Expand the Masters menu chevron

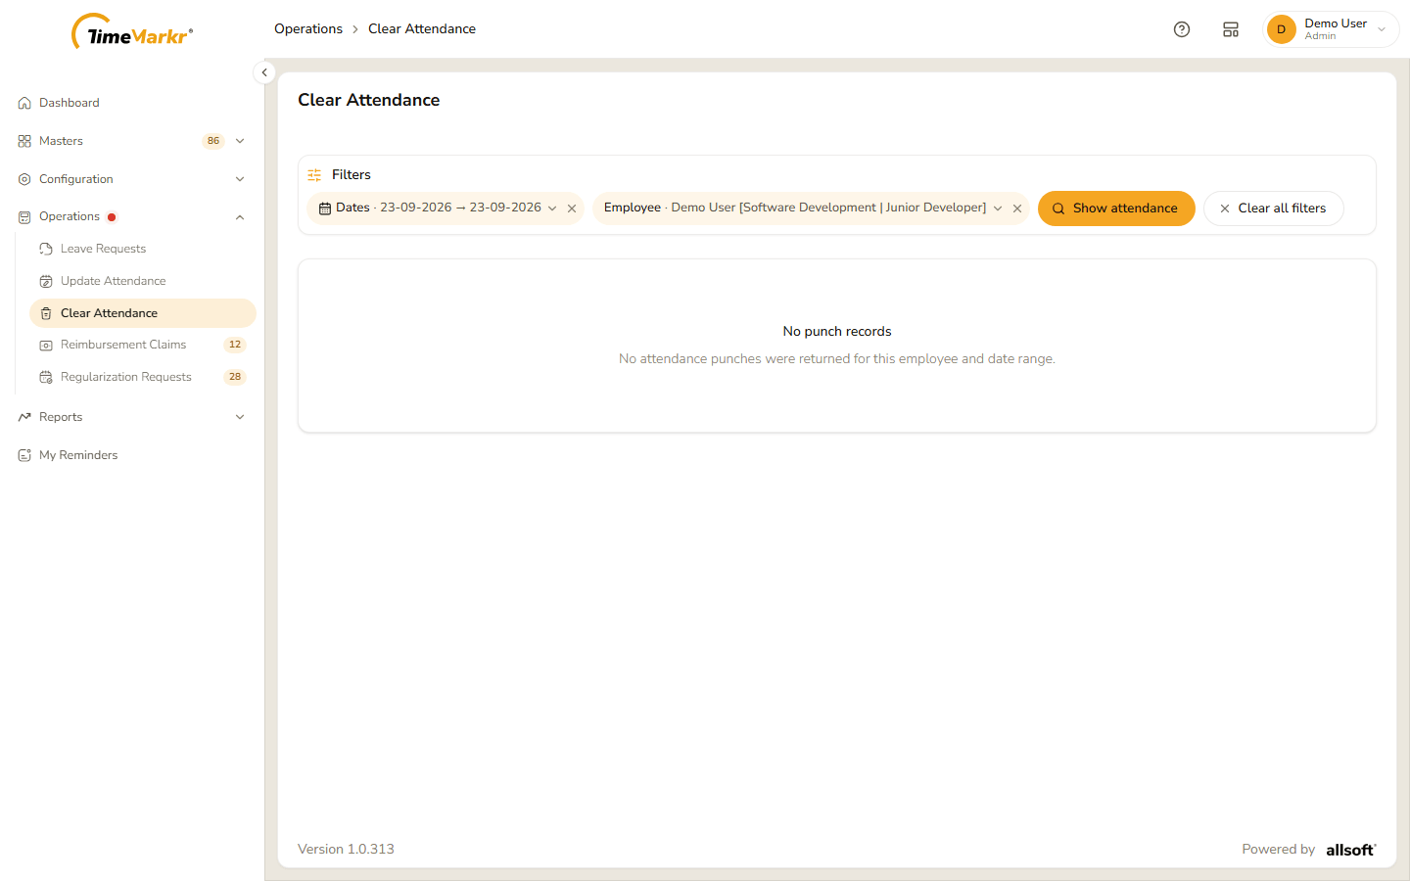pyautogui.click(x=240, y=141)
